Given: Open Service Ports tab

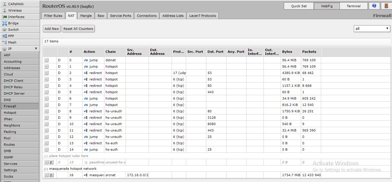Looking at the screenshot, I should click(121, 16).
